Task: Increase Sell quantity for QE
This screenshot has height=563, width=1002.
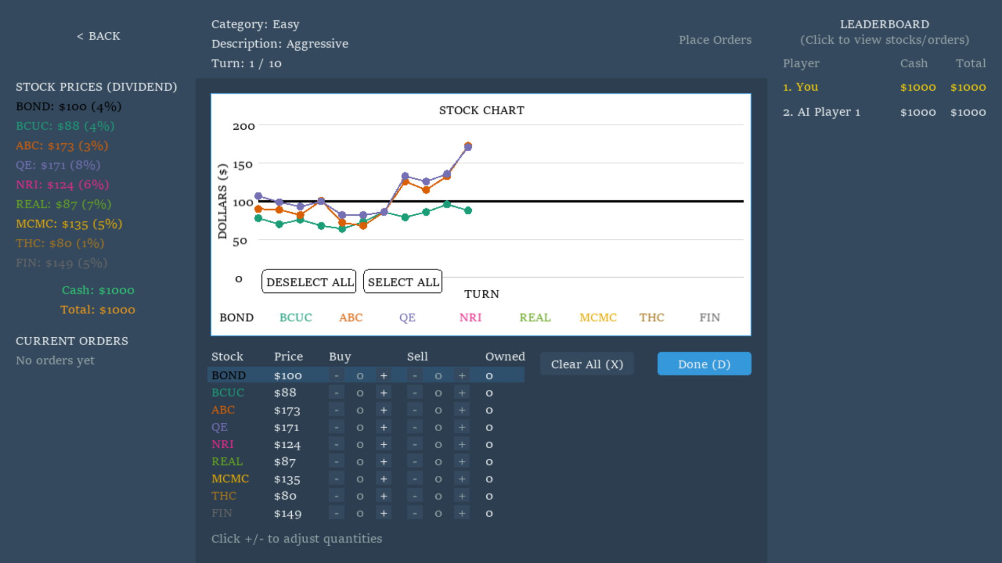Action: [x=462, y=427]
